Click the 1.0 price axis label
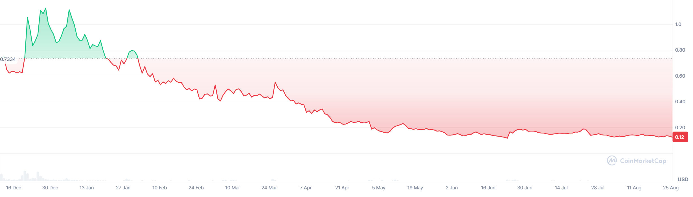 [678, 24]
